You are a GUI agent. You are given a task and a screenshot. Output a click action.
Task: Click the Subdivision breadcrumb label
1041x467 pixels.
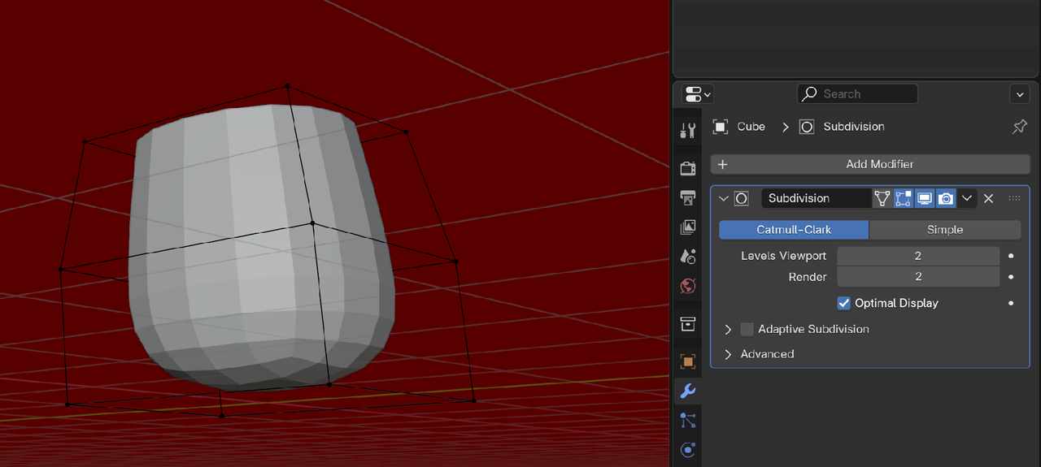pyautogui.click(x=854, y=127)
